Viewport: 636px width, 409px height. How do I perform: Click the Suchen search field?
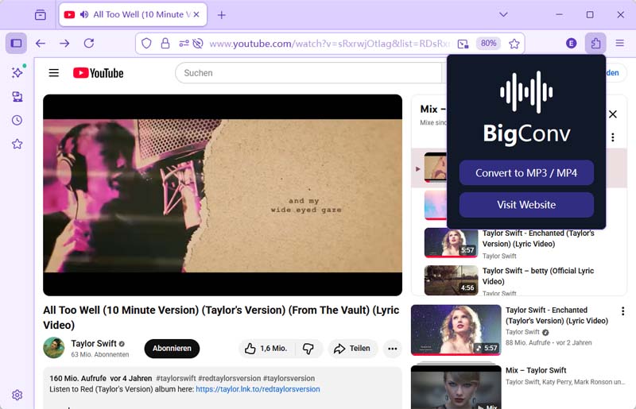[x=308, y=73]
